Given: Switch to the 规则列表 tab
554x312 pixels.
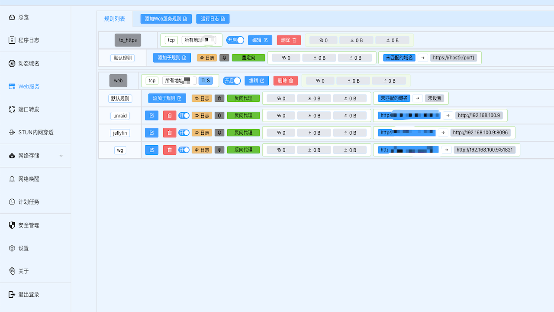Looking at the screenshot, I should (115, 19).
